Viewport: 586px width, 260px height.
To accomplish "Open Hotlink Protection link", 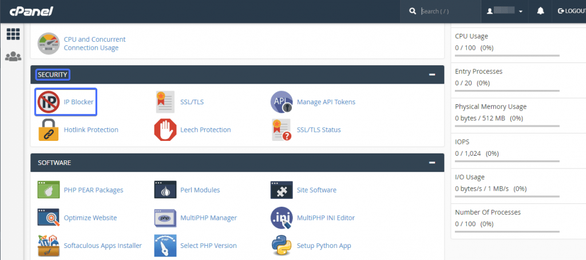I will point(91,130).
